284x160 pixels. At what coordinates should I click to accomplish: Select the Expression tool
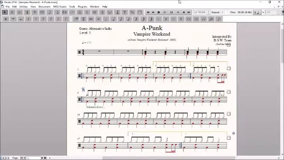pyautogui.click(x=95, y=12)
